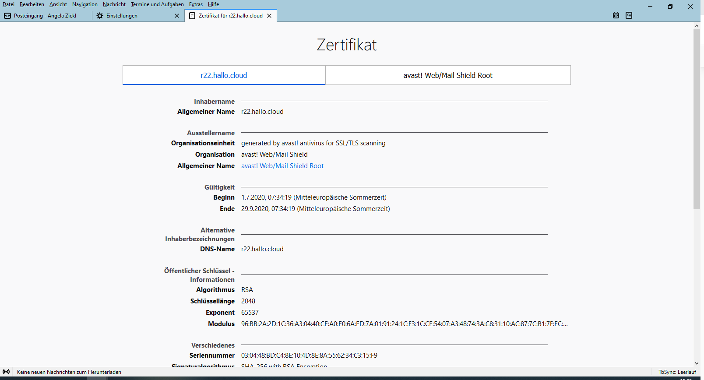This screenshot has width=704, height=380.
Task: Click the Gültigkeit section heading
Action: click(x=219, y=187)
